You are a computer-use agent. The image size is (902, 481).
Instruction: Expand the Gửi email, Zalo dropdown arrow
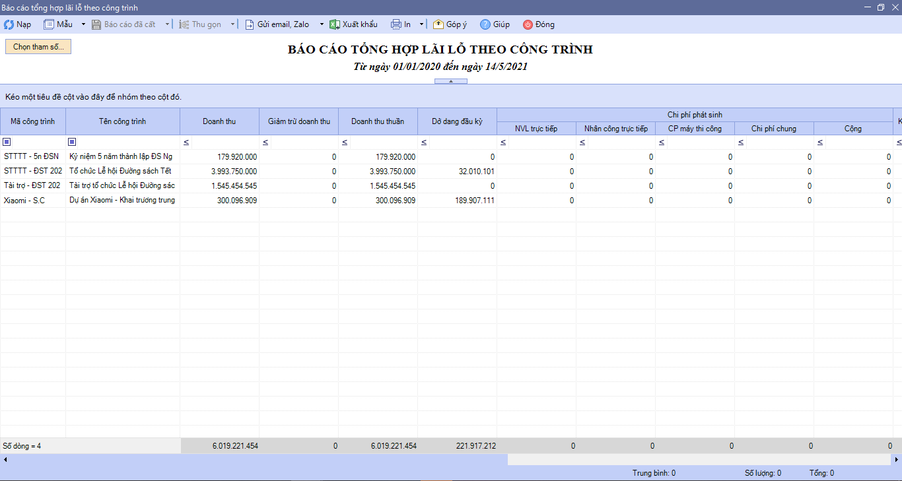click(322, 24)
